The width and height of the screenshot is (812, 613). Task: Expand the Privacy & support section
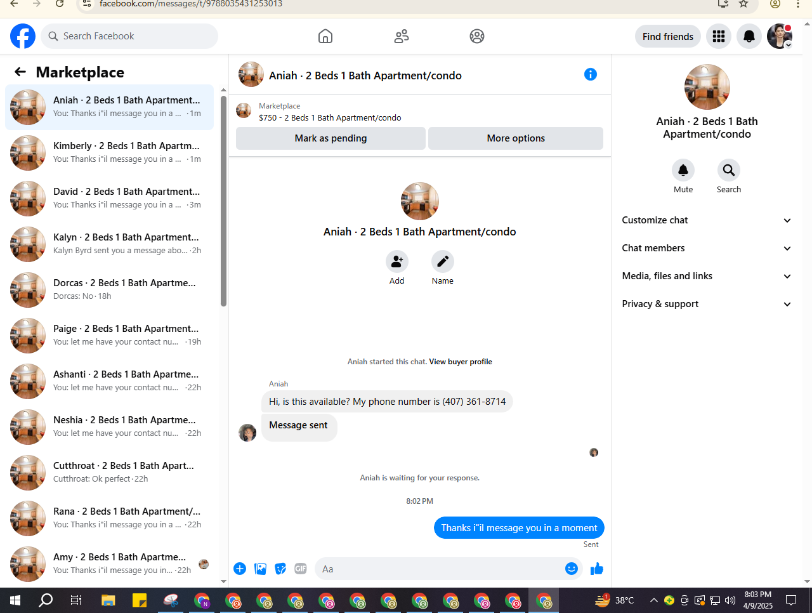click(x=707, y=304)
